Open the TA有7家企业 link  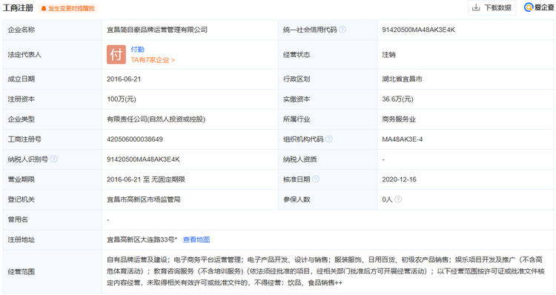pos(153,60)
